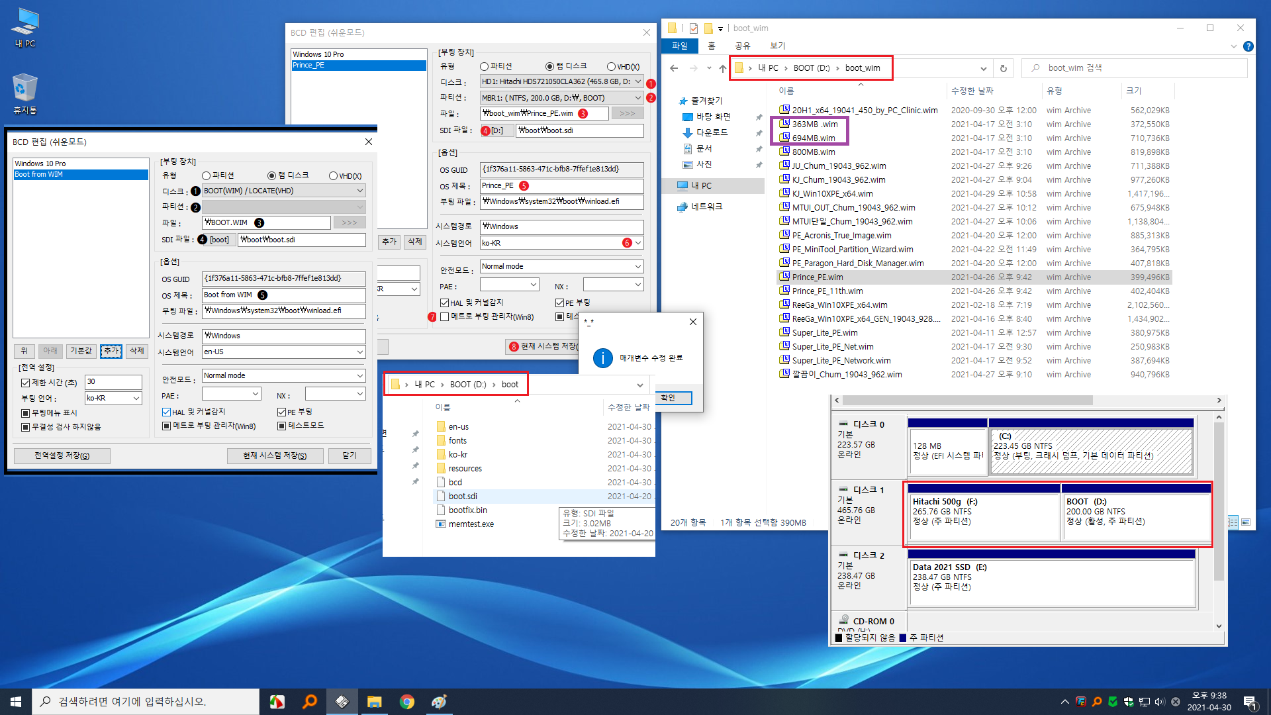Show hidden system tray icons
The height and width of the screenshot is (715, 1271).
tap(1064, 702)
